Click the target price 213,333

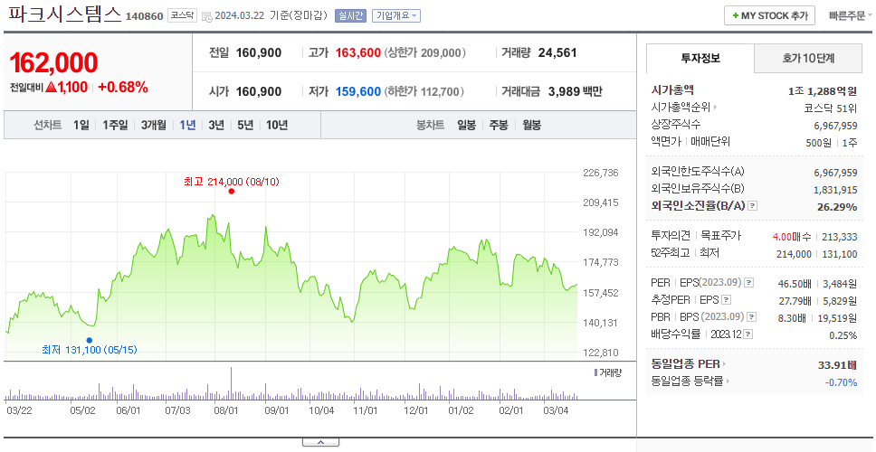point(840,237)
